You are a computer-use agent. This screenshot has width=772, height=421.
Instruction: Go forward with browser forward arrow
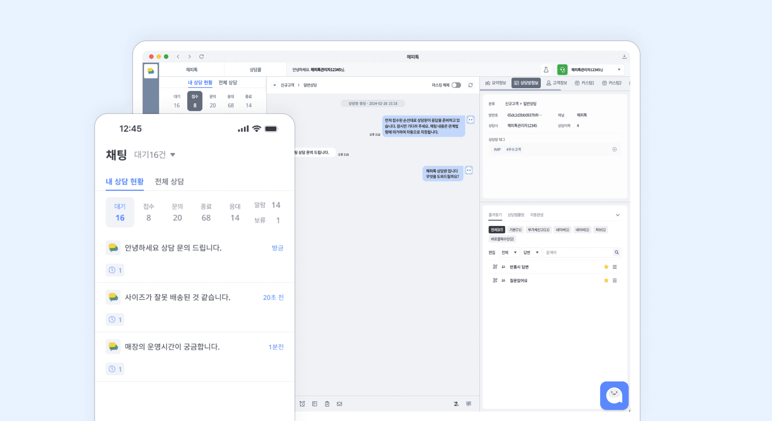(190, 57)
